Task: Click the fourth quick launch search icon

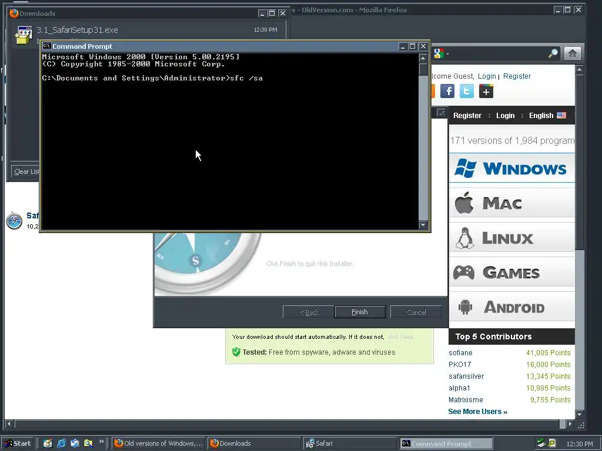Action: [88, 443]
